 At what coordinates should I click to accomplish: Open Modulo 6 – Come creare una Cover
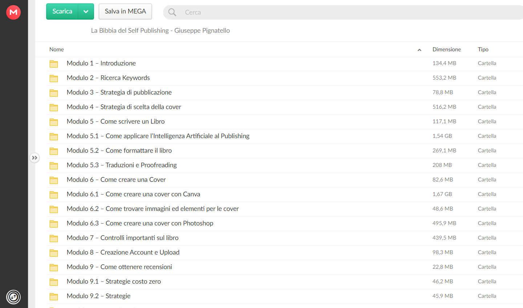(116, 180)
